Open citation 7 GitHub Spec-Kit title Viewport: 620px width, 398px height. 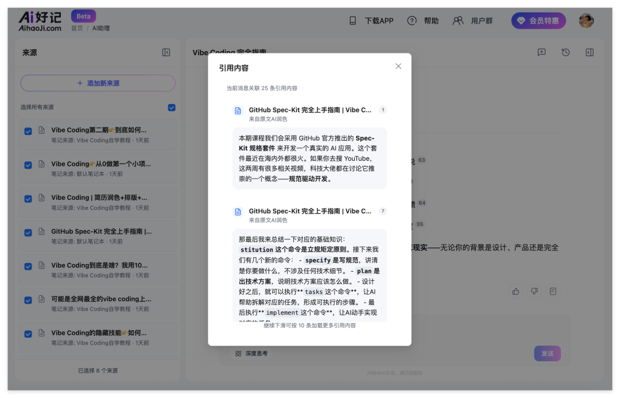[310, 211]
